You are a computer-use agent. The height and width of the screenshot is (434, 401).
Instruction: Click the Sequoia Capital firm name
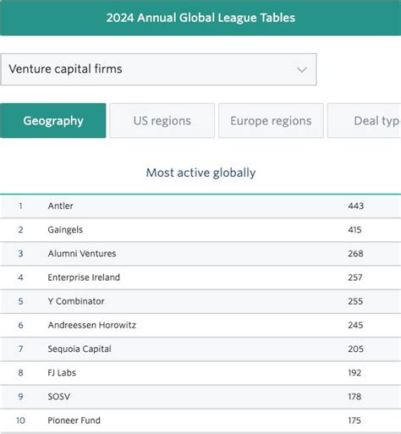[80, 349]
